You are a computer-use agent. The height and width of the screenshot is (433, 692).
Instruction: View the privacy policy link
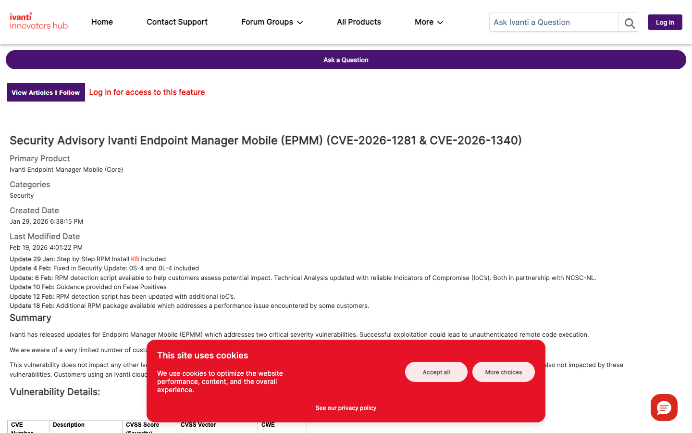pos(346,408)
